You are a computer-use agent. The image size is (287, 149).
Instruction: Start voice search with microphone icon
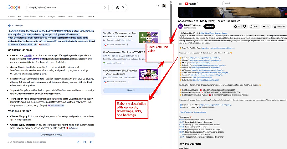click(112, 8)
